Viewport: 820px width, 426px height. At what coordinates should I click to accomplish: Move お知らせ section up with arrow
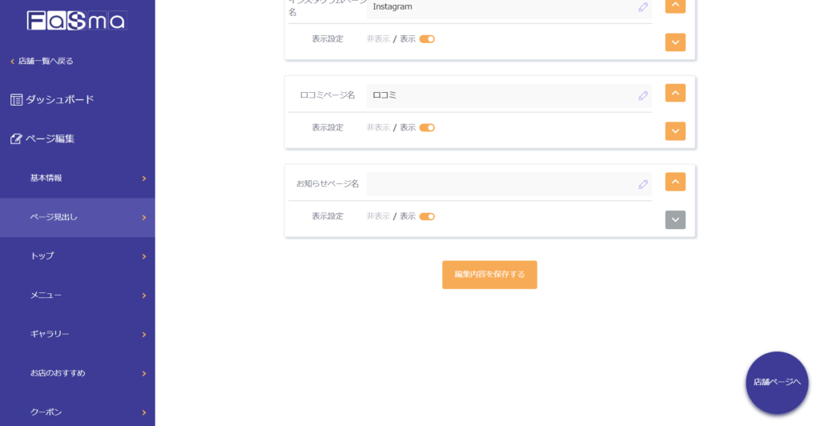click(675, 182)
